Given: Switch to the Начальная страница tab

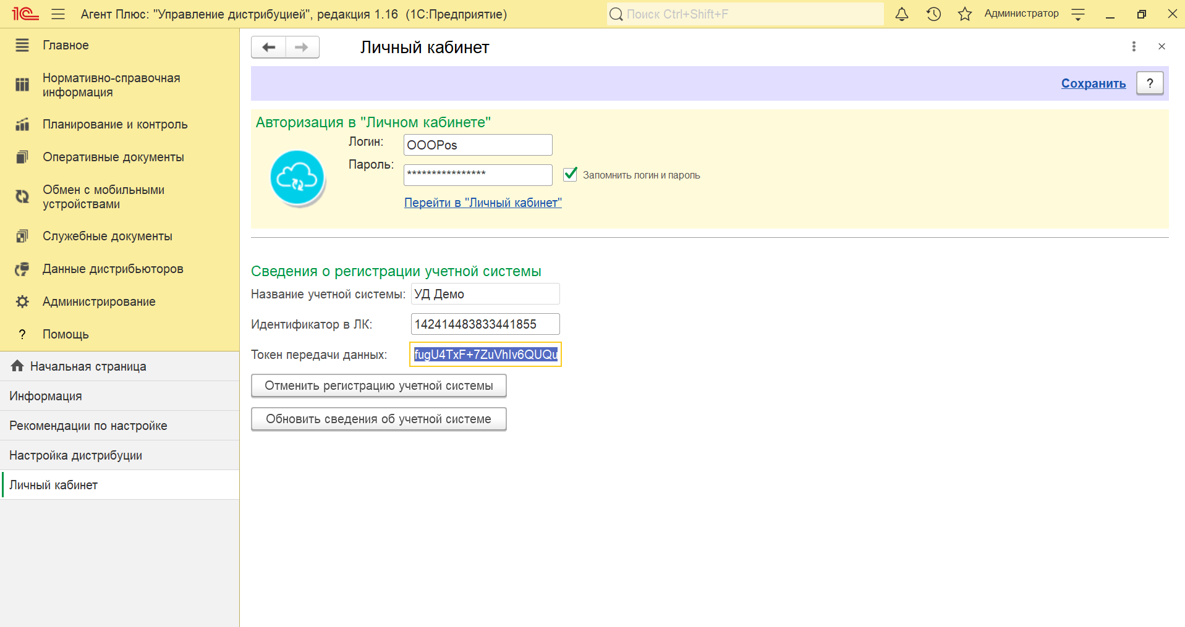Looking at the screenshot, I should 88,366.
